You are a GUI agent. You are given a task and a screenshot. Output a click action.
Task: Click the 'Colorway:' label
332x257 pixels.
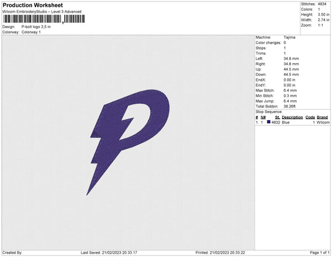pyautogui.click(x=11, y=32)
